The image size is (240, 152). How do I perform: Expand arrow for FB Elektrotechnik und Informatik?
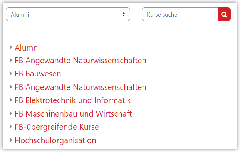10,100
